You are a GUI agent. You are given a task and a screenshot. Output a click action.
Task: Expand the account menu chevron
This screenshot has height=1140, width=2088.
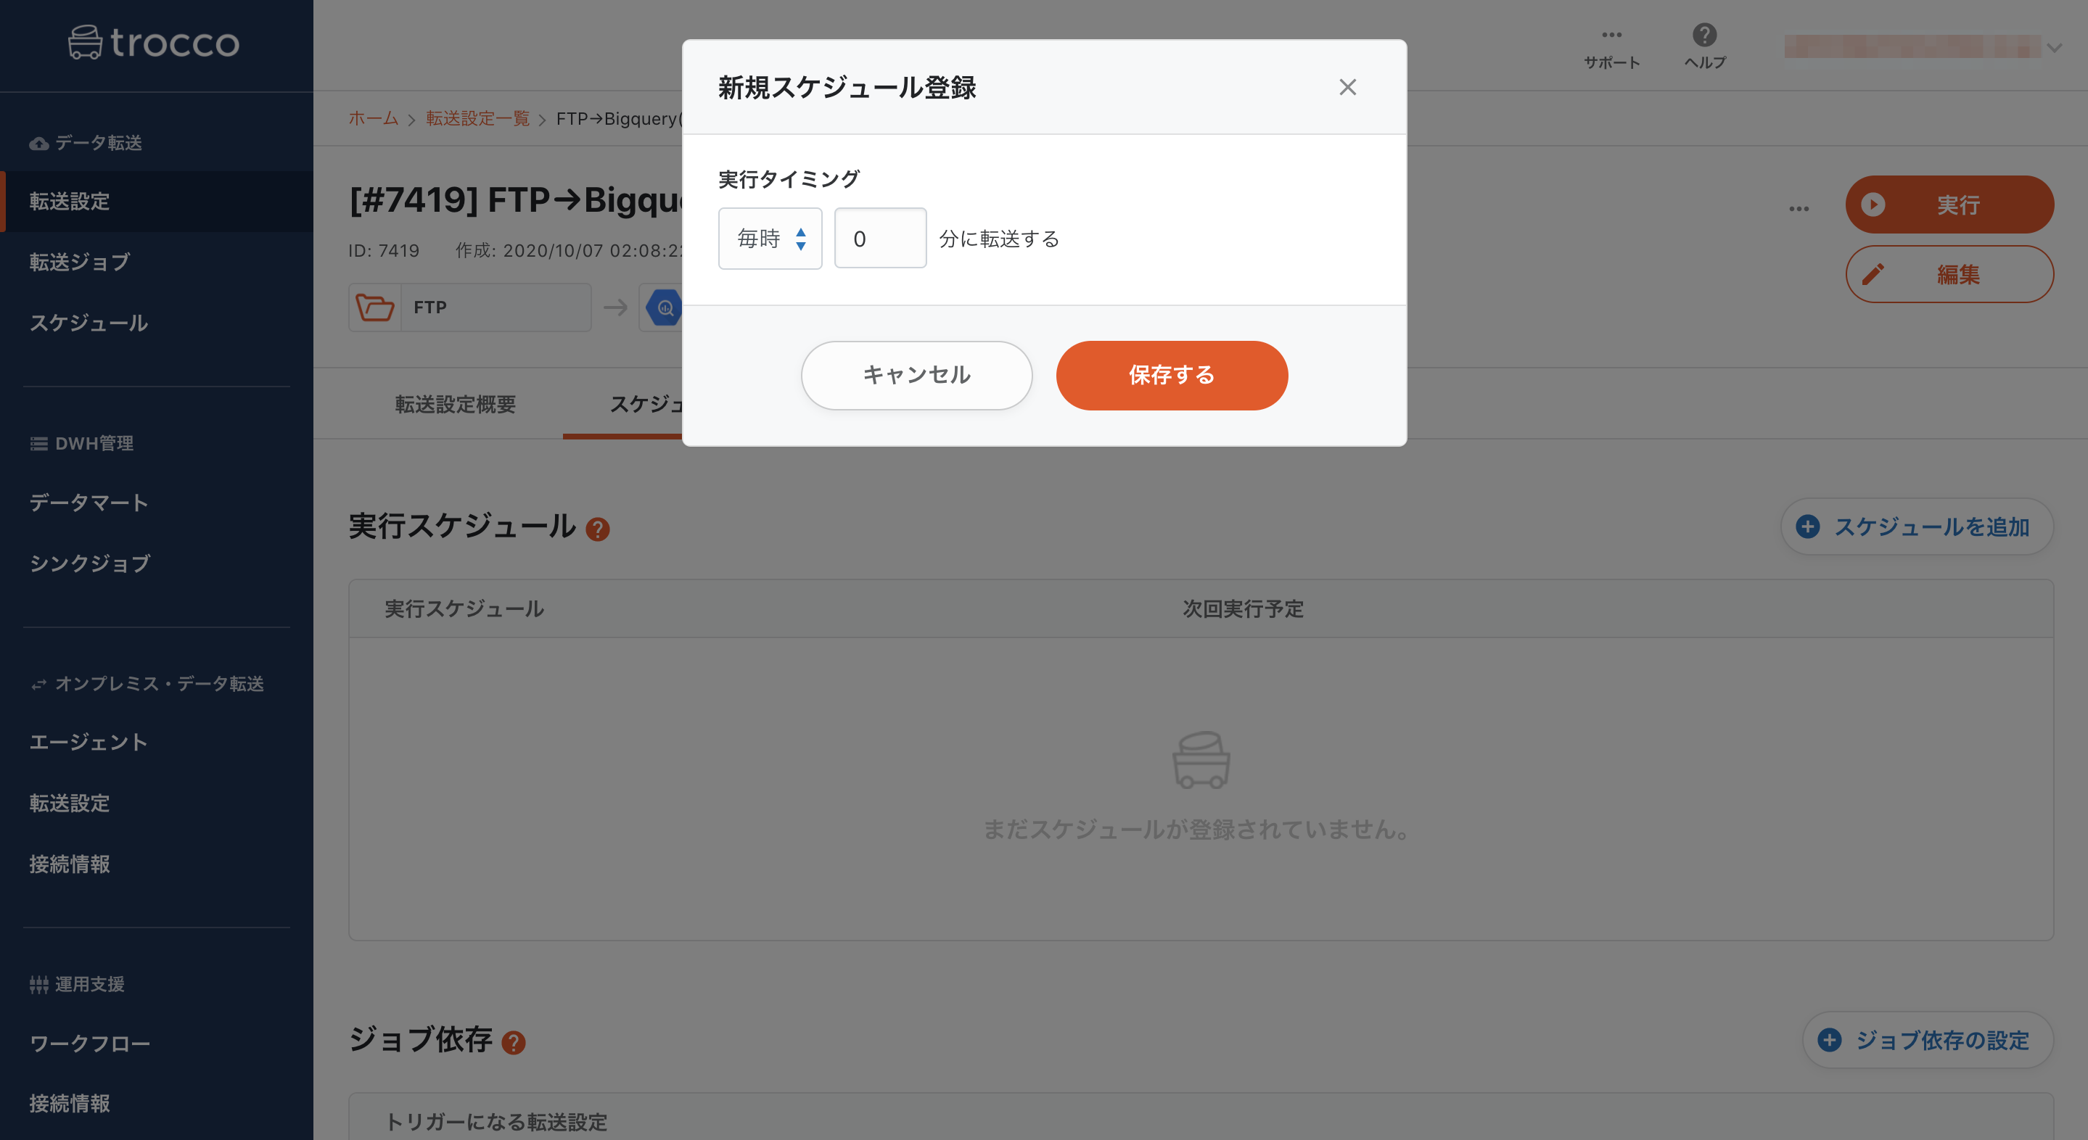tap(2054, 48)
